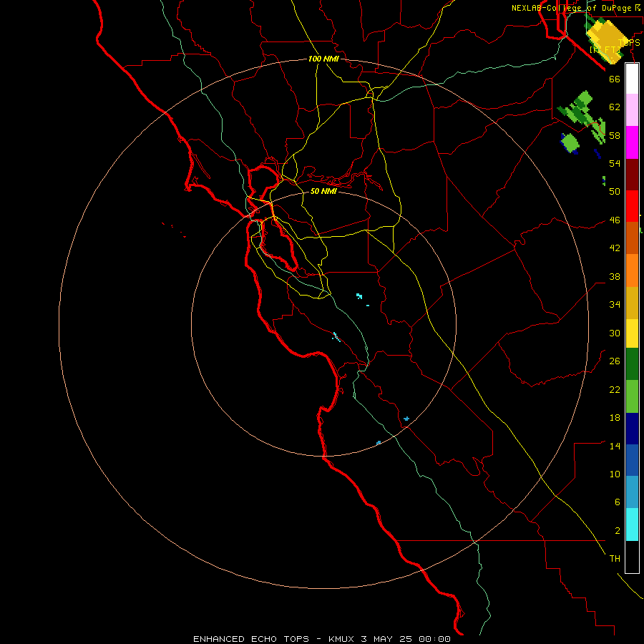Click the navy blue legend swatch
Image resolution: width=644 pixels, height=644 pixels.
(x=632, y=429)
